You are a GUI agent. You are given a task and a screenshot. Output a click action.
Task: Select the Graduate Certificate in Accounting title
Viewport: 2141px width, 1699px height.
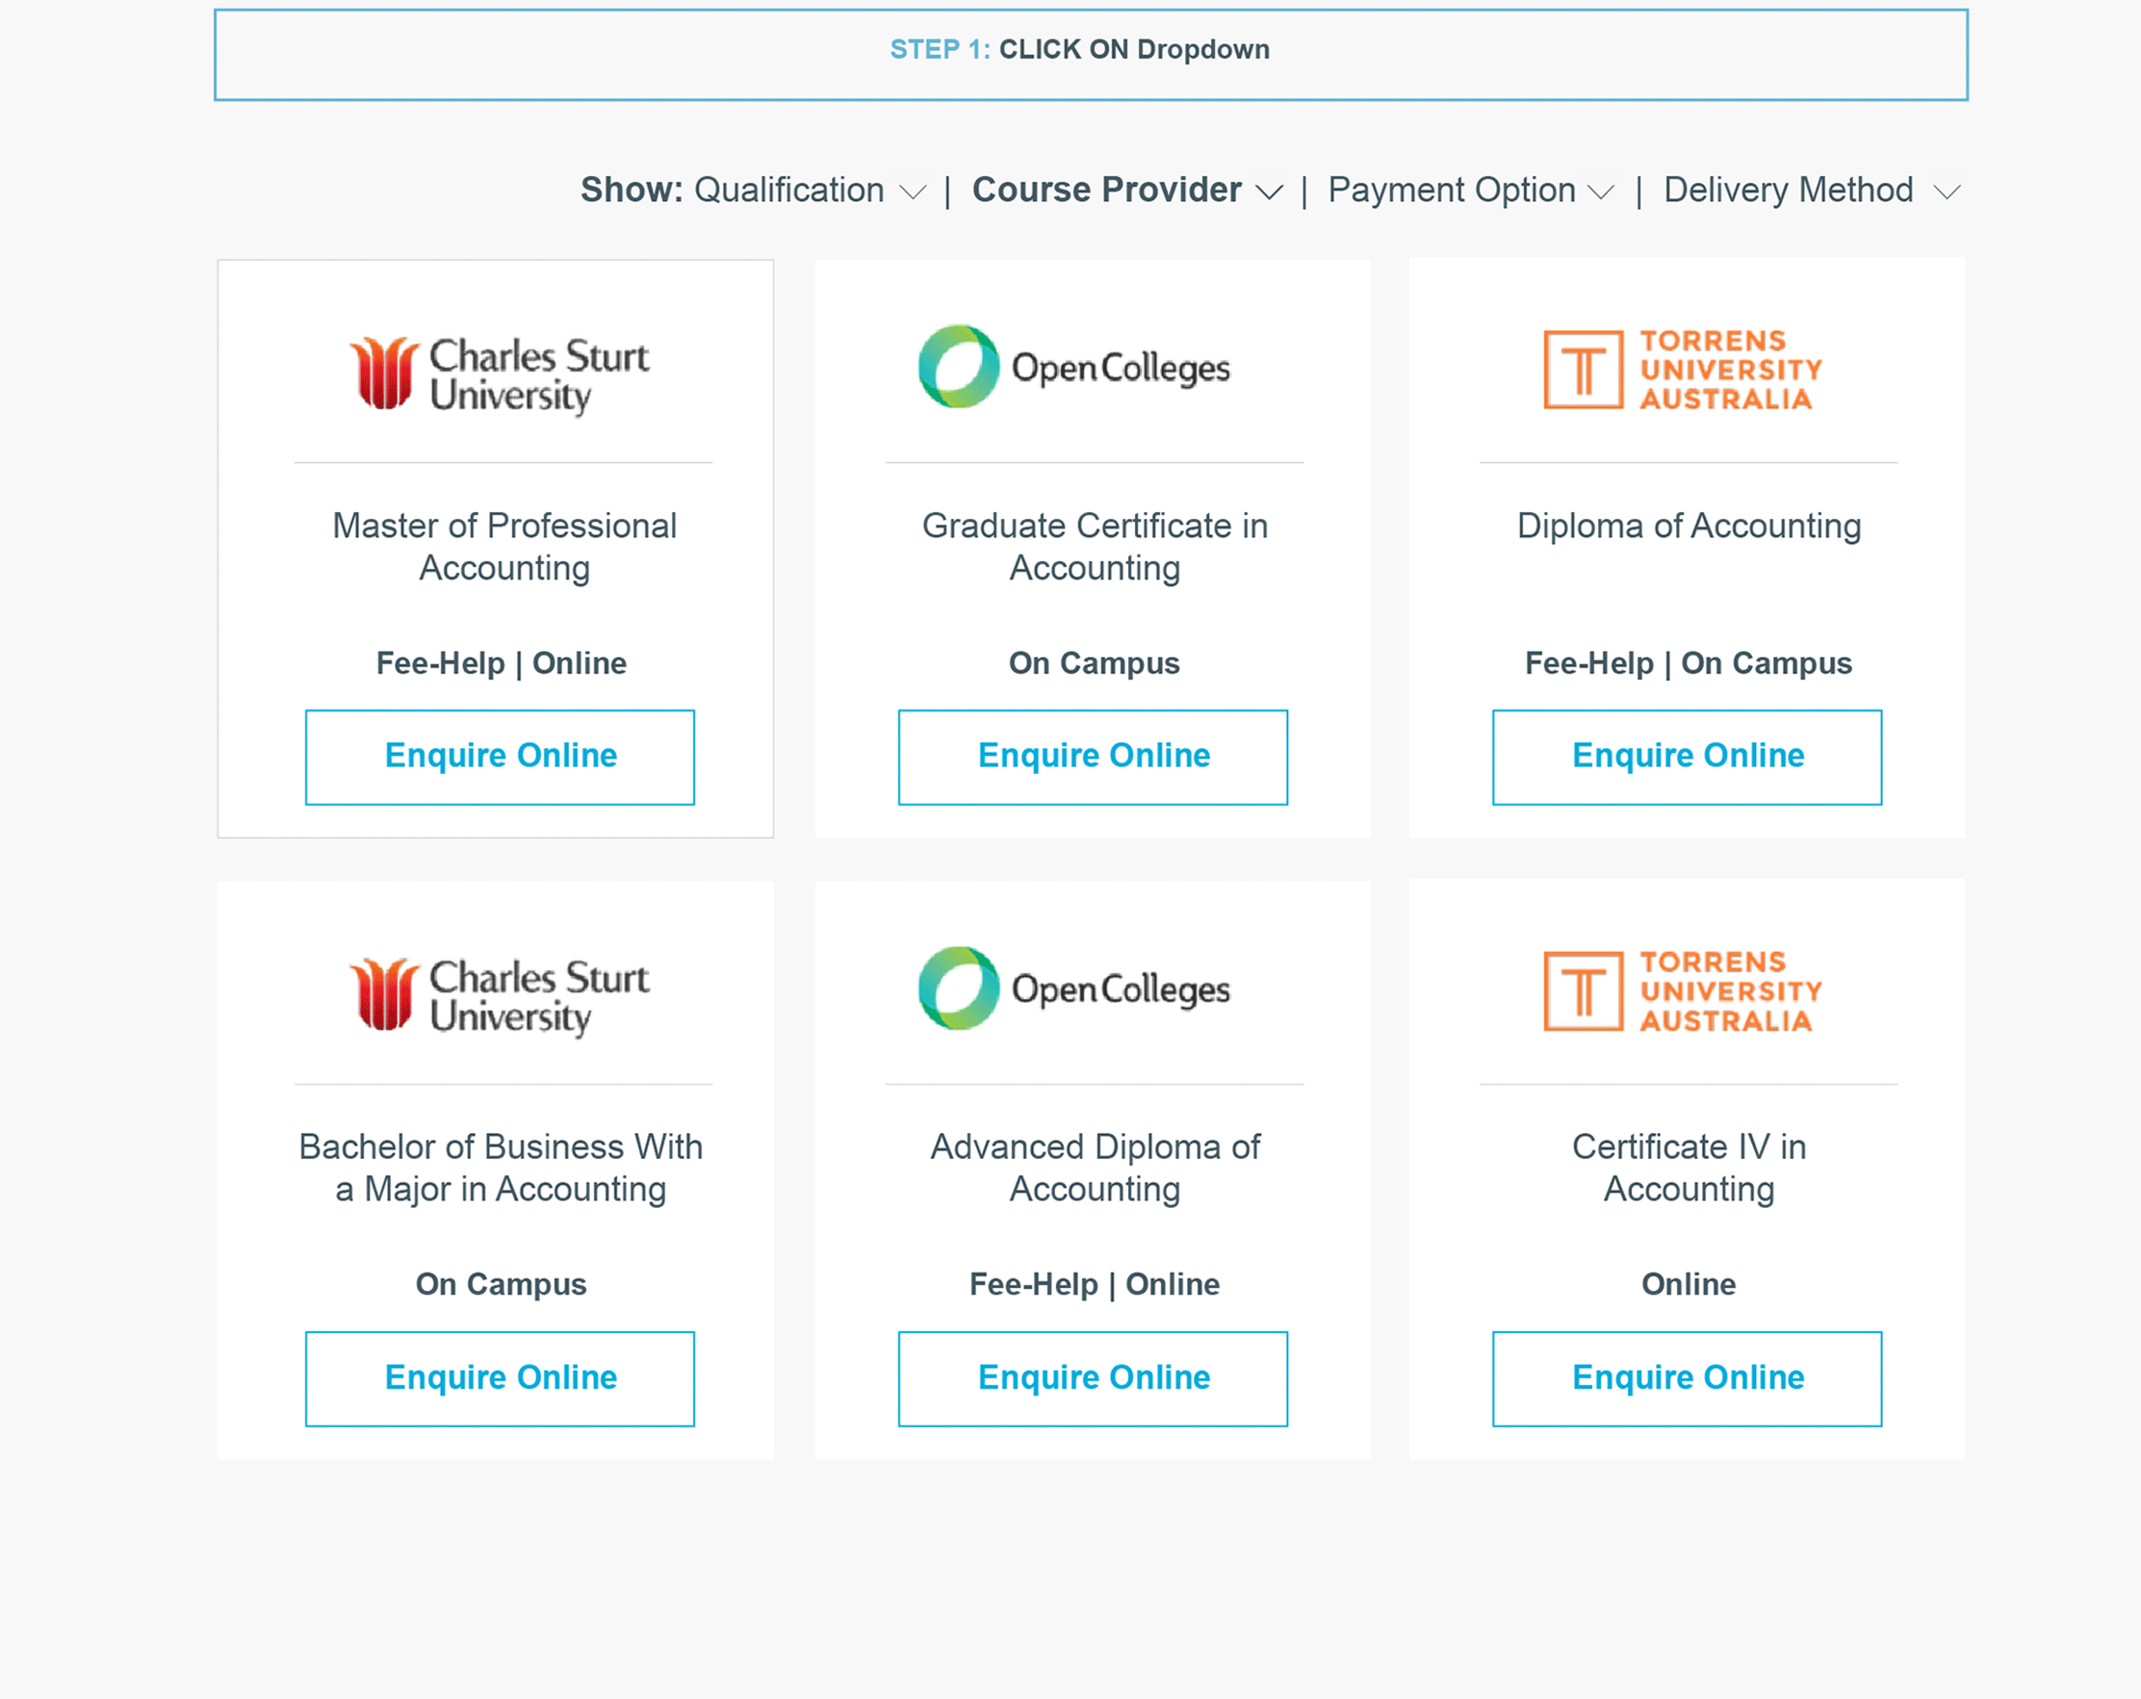coord(1095,546)
